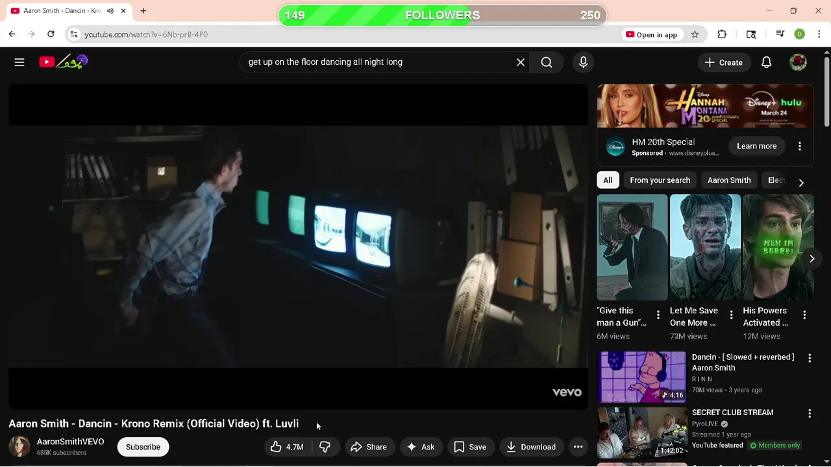Select the From your search chip
The height and width of the screenshot is (467, 831).
click(x=660, y=180)
